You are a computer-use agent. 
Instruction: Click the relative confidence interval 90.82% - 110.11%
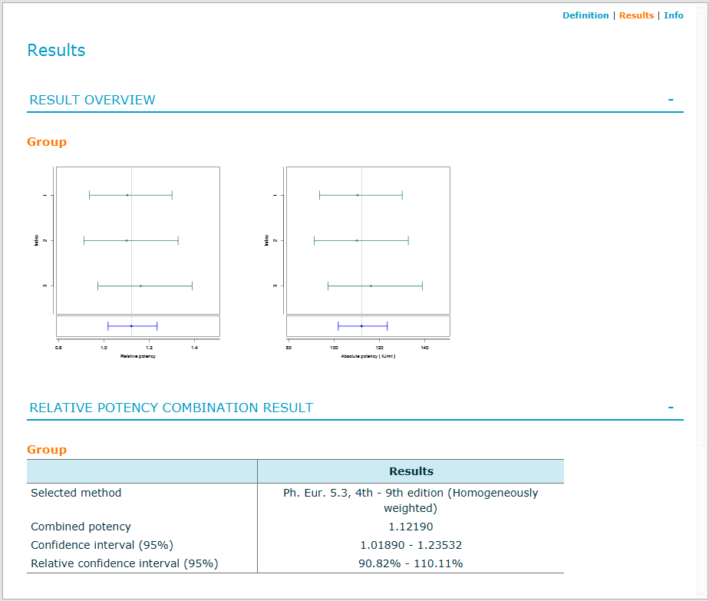click(x=411, y=563)
